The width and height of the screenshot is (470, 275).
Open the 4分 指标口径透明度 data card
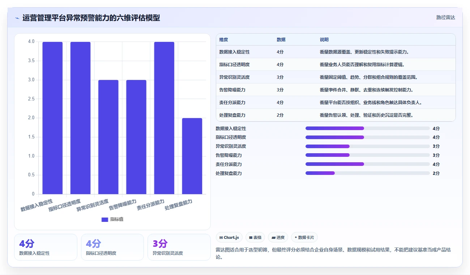(x=112, y=247)
